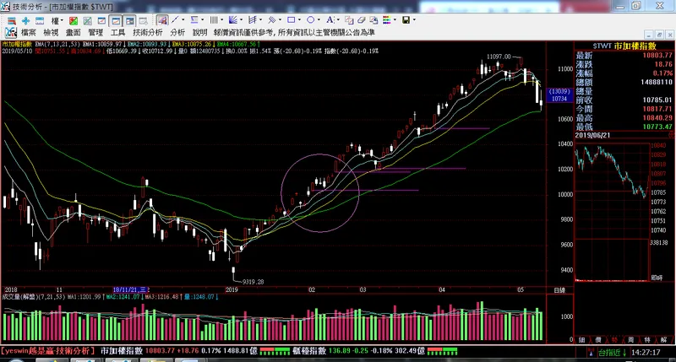
Task: Toggle the purple drawing-mode tool button
Action: coord(162,19)
